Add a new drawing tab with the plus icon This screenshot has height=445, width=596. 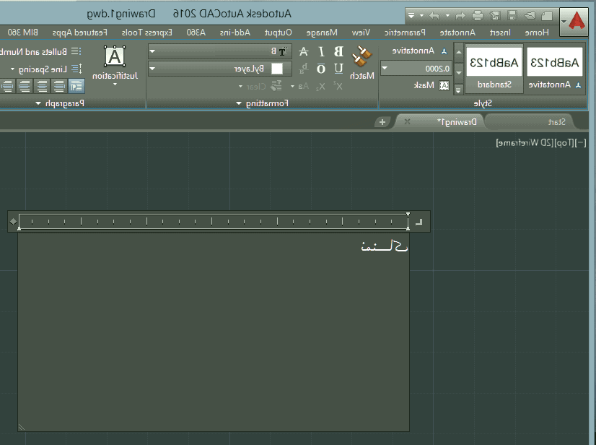pyautogui.click(x=382, y=122)
